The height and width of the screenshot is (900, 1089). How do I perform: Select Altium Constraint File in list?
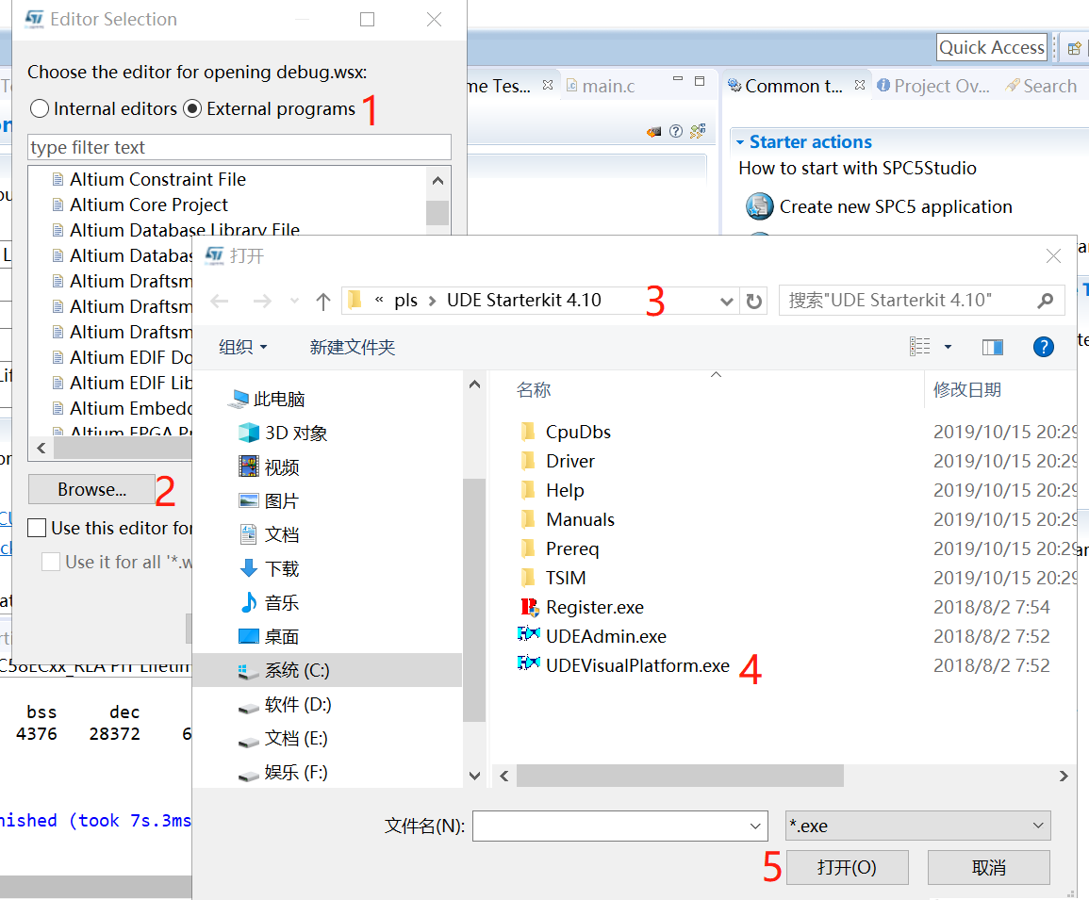(x=157, y=179)
